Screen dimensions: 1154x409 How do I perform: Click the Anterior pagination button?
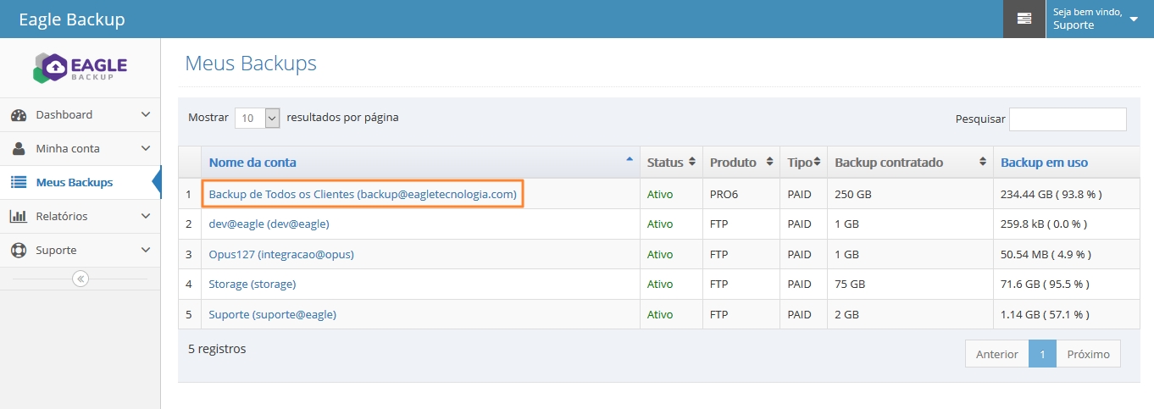pyautogui.click(x=997, y=354)
